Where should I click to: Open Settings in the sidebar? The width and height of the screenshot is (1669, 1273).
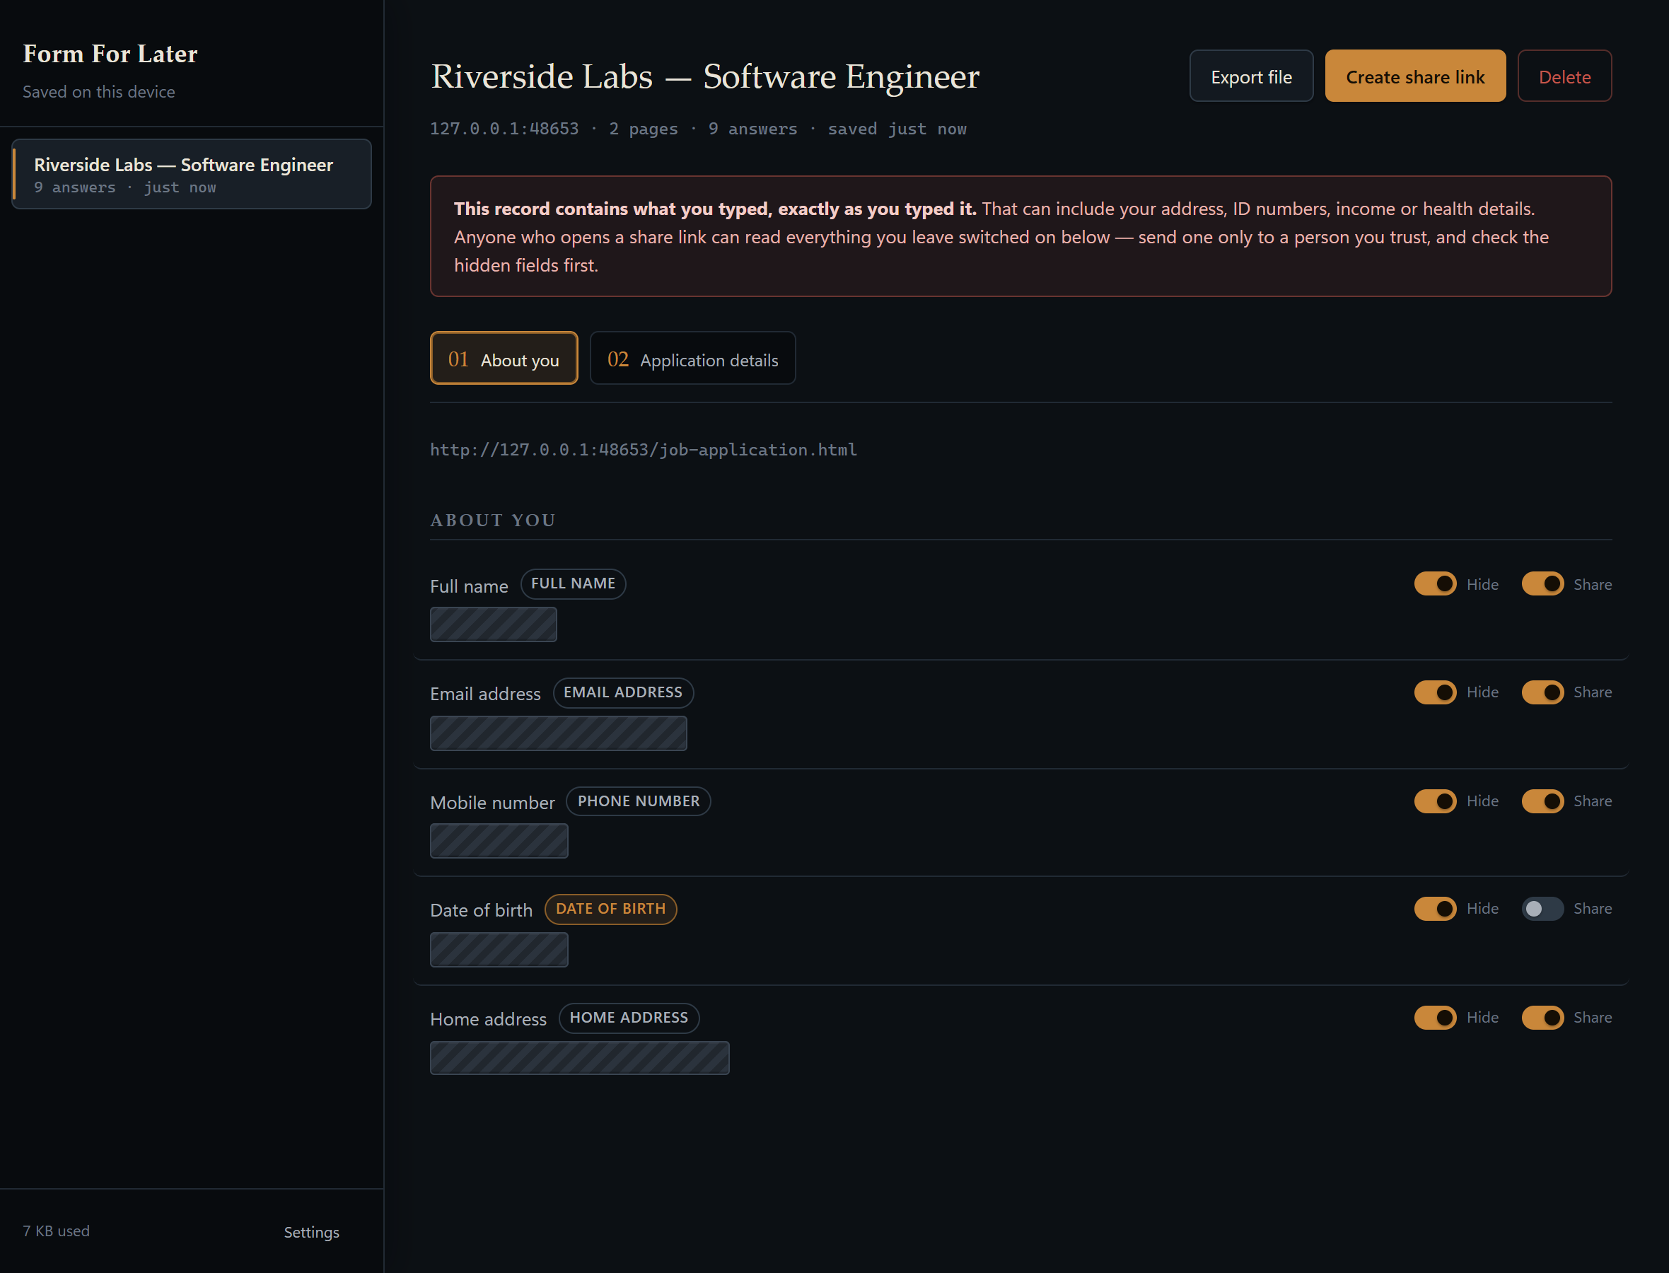311,1232
